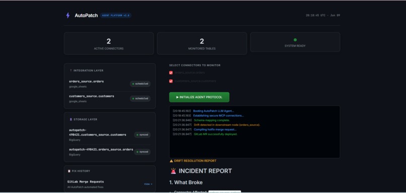Uncheck the orders_source.orders monitor checkbox
This screenshot has height=193, width=406.
tap(171, 73)
